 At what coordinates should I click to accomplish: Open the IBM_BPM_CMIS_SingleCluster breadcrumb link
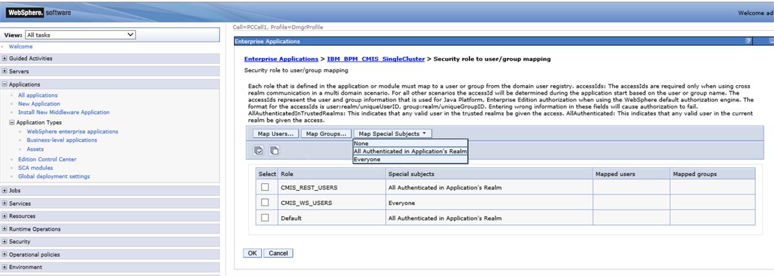pos(376,59)
